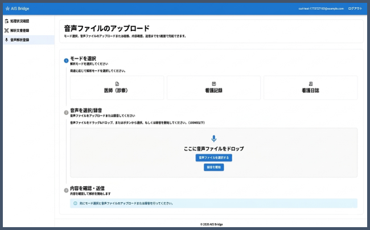This screenshot has height=230, width=370.
Task: Select the 看護記録 mode card
Action: click(214, 88)
